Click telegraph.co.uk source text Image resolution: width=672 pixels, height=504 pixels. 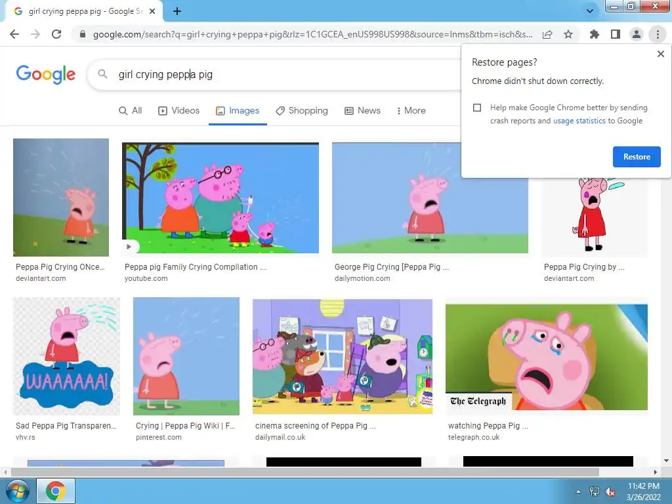point(474,438)
